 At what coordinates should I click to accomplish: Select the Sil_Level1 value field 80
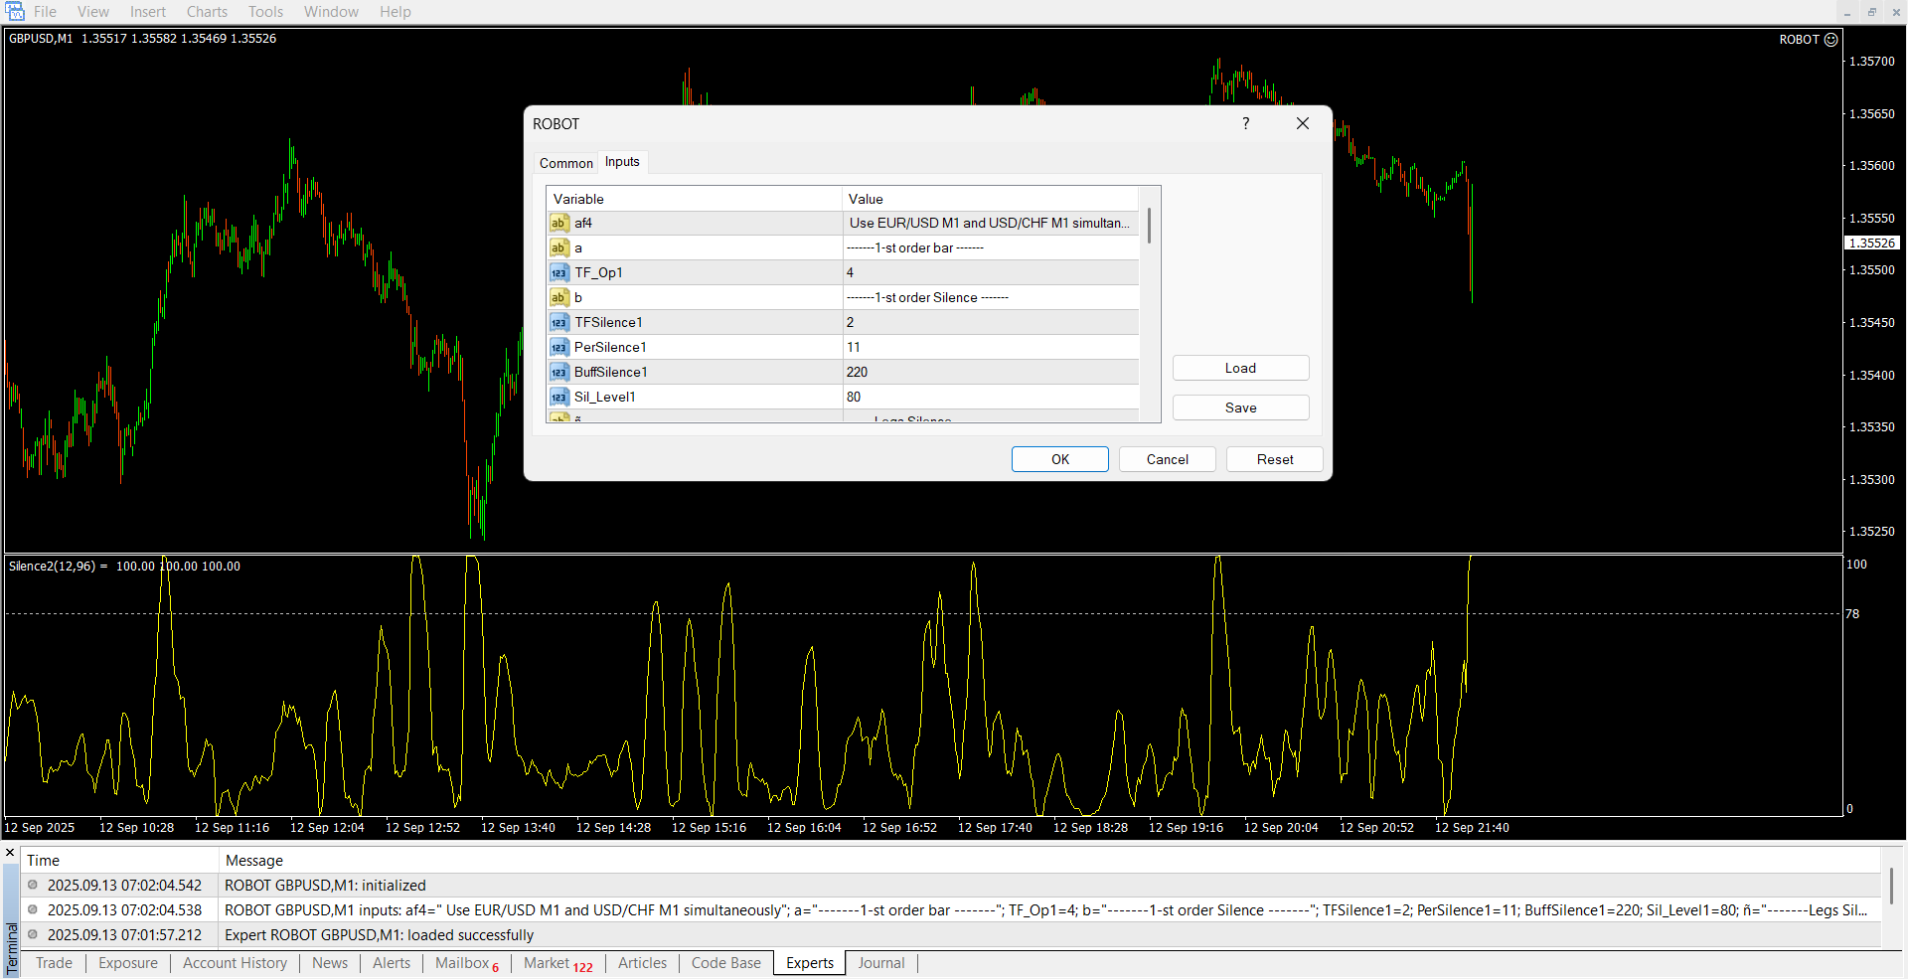(x=989, y=397)
